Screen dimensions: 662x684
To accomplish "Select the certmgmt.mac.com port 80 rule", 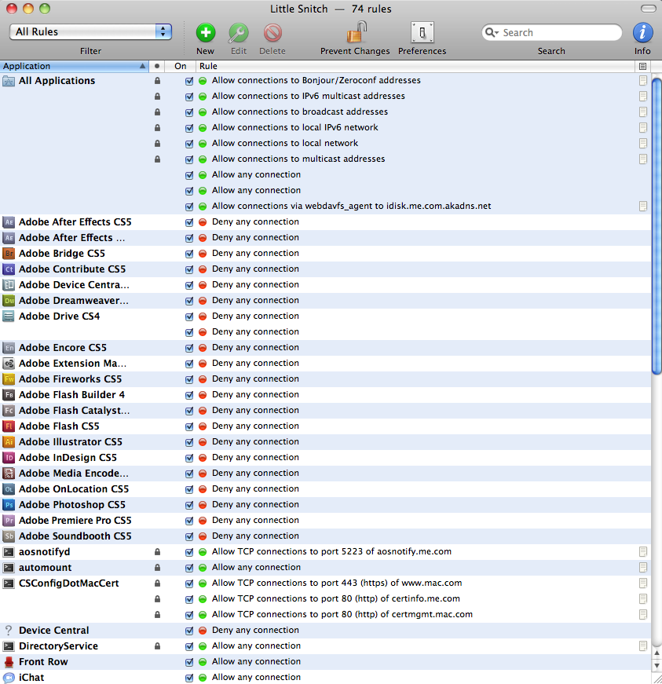I will tap(342, 614).
